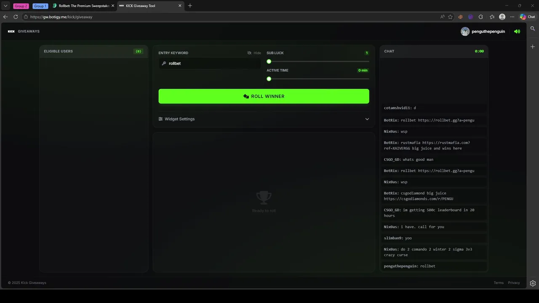
Task: Click the cookie extension icon
Action: coord(460,17)
